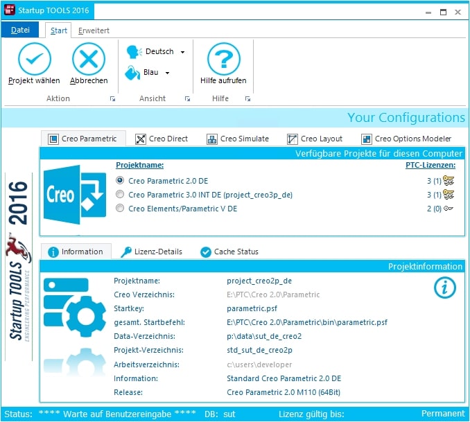
Task: Click the Creo Direct tab icon
Action: tap(141, 139)
